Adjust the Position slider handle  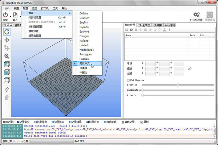point(177,85)
